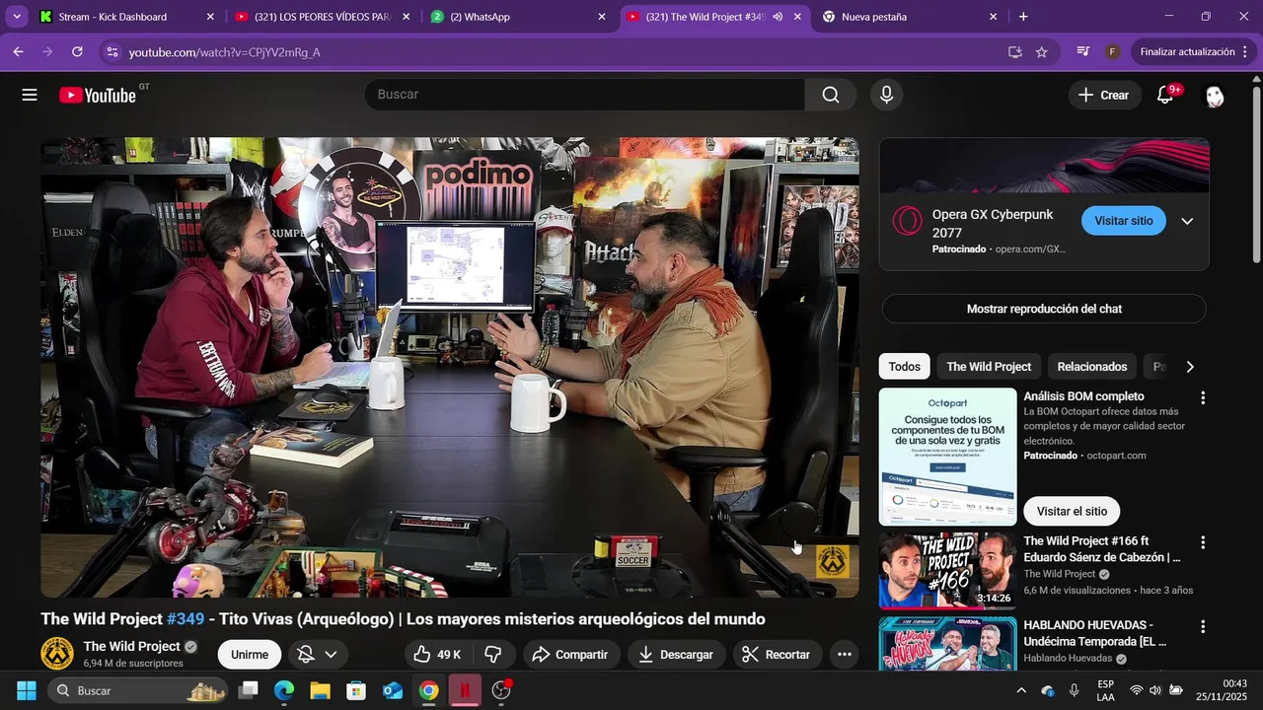
Task: Open media control icon in Chrome toolbar
Action: tap(1082, 51)
